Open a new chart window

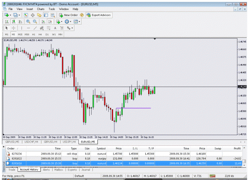point(6,15)
